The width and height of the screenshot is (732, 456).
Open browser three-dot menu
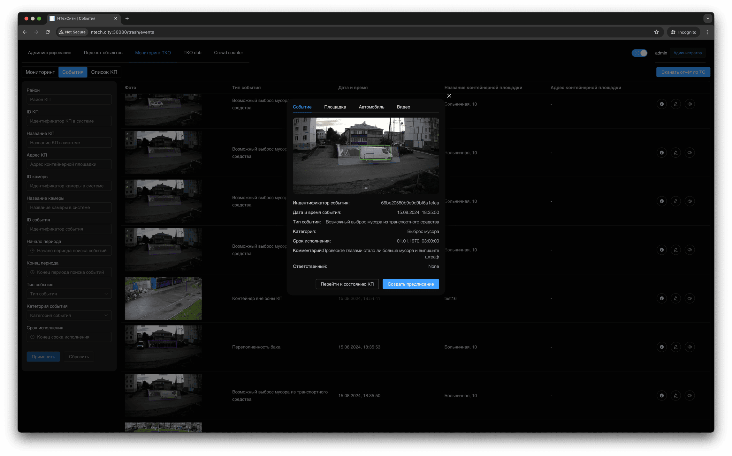(x=707, y=32)
